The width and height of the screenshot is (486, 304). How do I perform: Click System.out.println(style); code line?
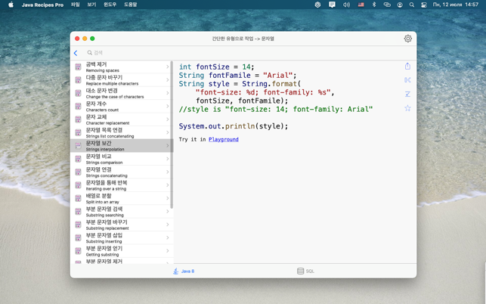[x=234, y=126]
